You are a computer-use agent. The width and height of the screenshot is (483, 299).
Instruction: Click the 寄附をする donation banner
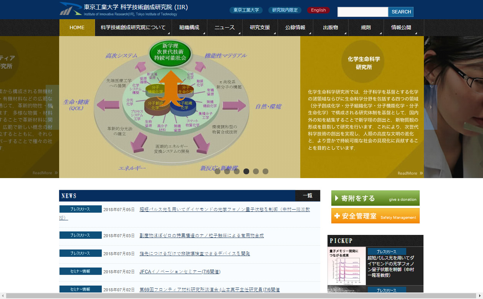coord(375,198)
